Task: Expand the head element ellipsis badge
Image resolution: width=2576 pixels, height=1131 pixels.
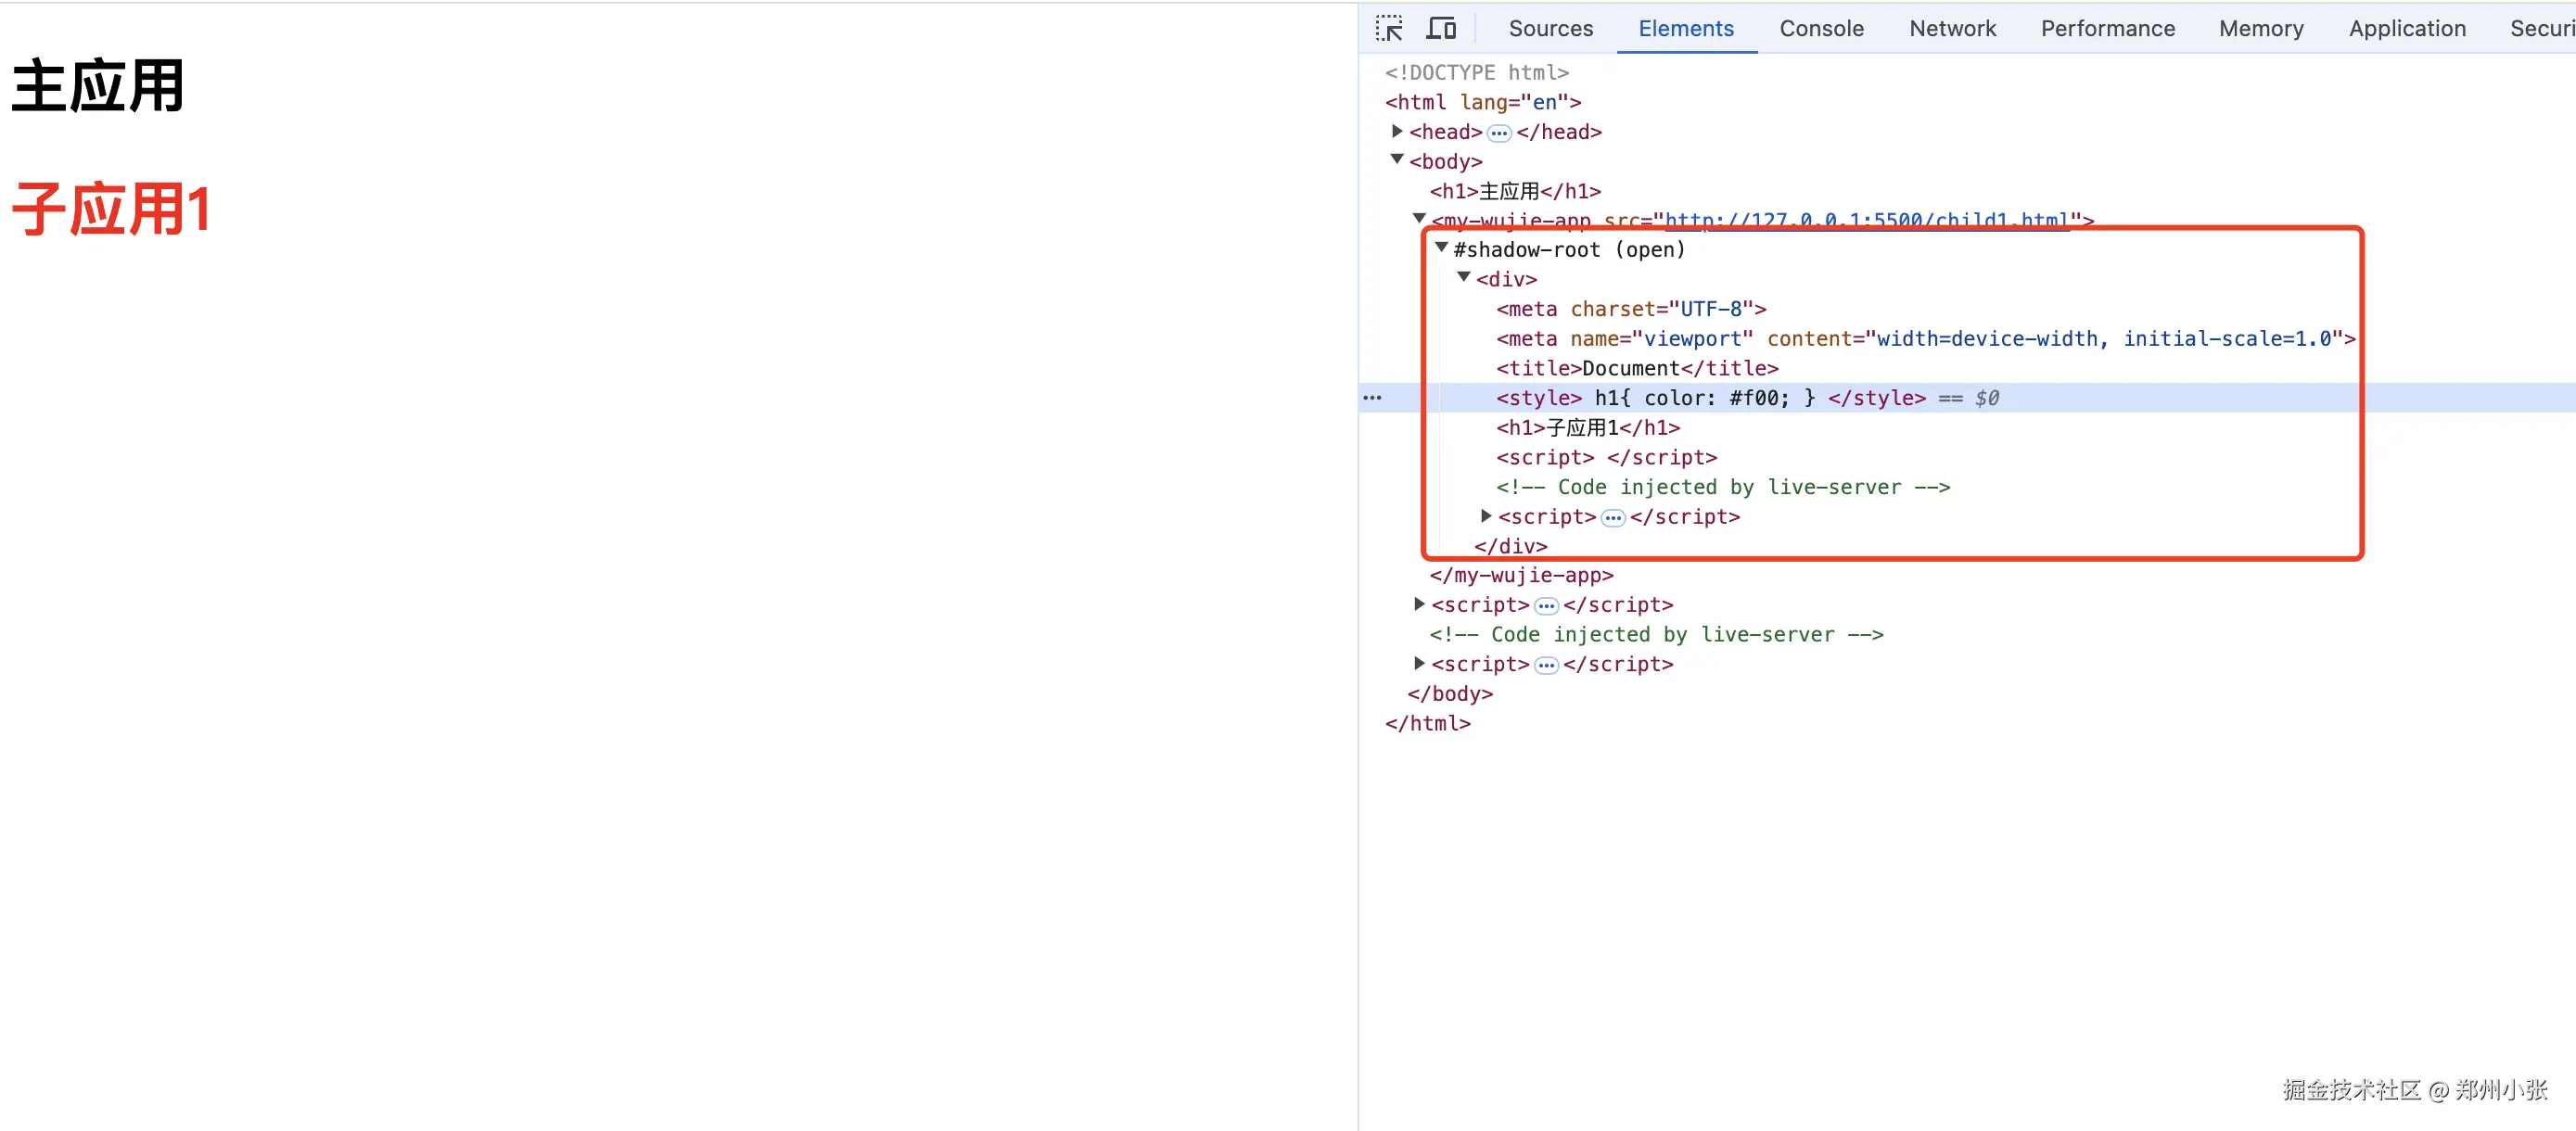Action: tap(1498, 133)
